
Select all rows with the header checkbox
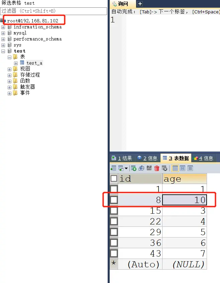tap(114, 179)
